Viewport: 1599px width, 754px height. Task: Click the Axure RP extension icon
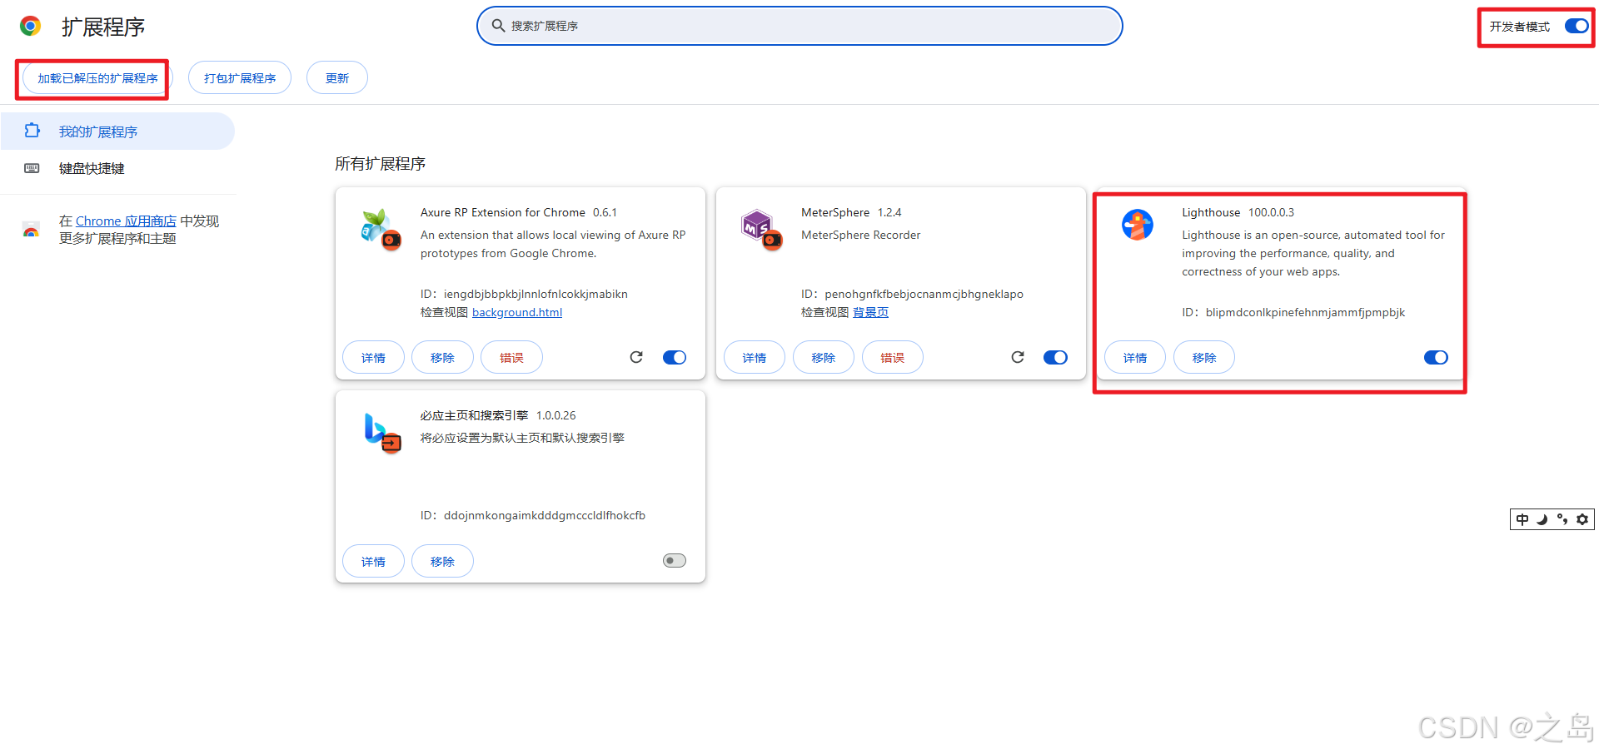pos(381,229)
